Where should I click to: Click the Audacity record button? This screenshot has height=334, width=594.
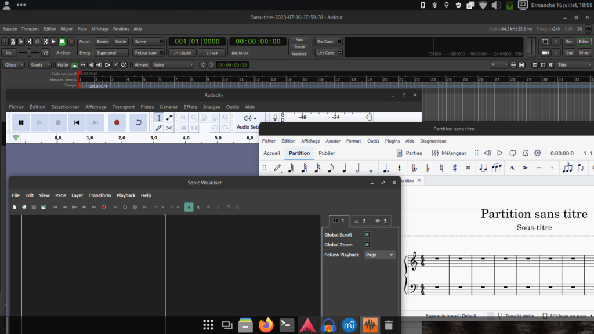tap(117, 122)
